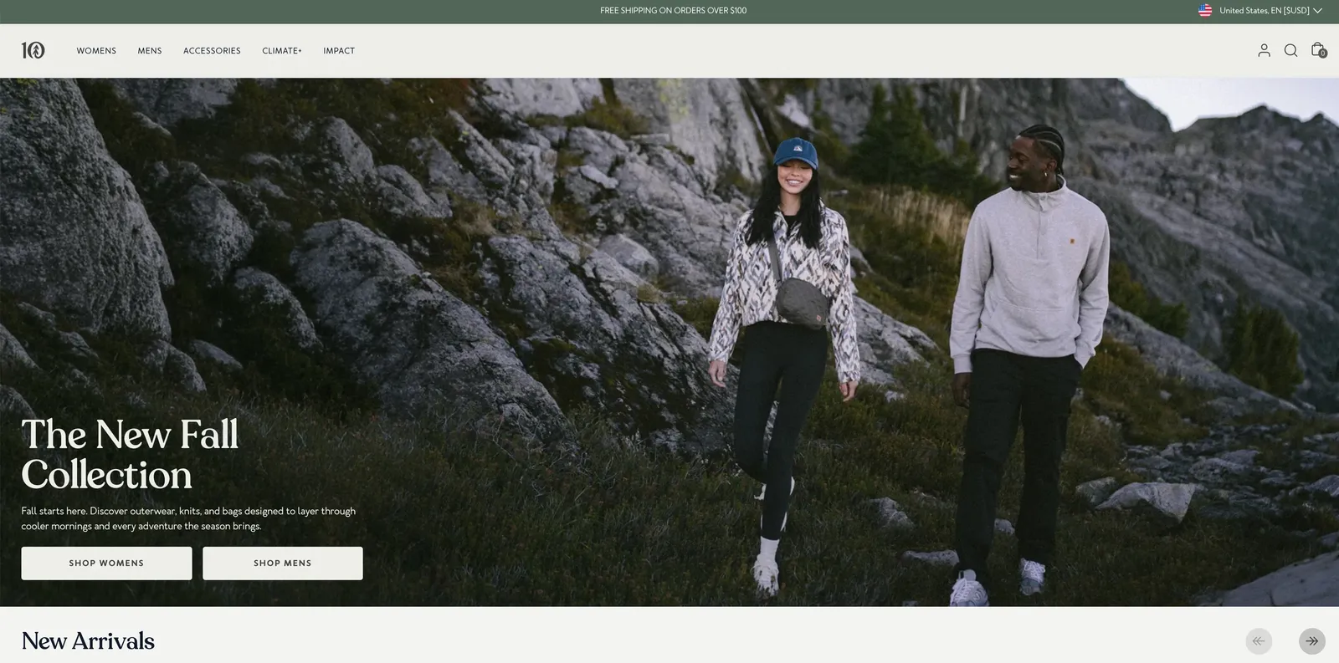1339x663 pixels.
Task: Open the Climate+ menu
Action: point(282,51)
